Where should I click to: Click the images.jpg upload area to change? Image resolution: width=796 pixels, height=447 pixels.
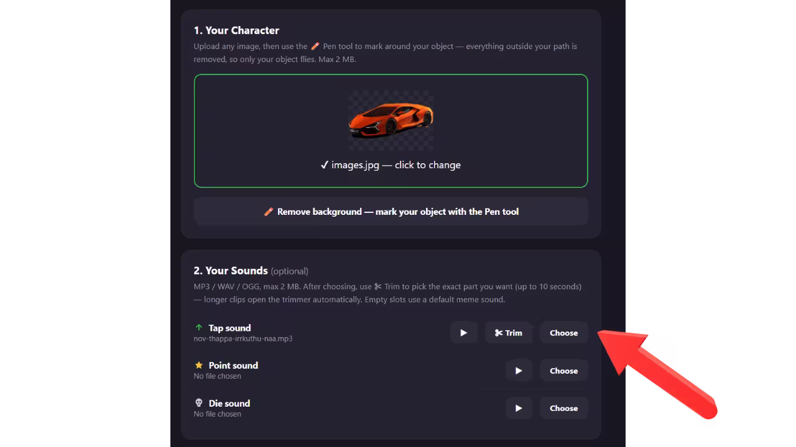391,131
